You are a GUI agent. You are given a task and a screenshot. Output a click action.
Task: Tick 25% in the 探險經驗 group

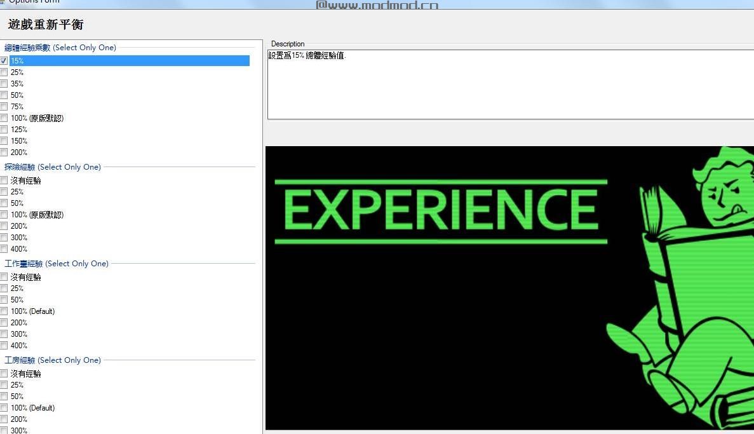coord(4,192)
